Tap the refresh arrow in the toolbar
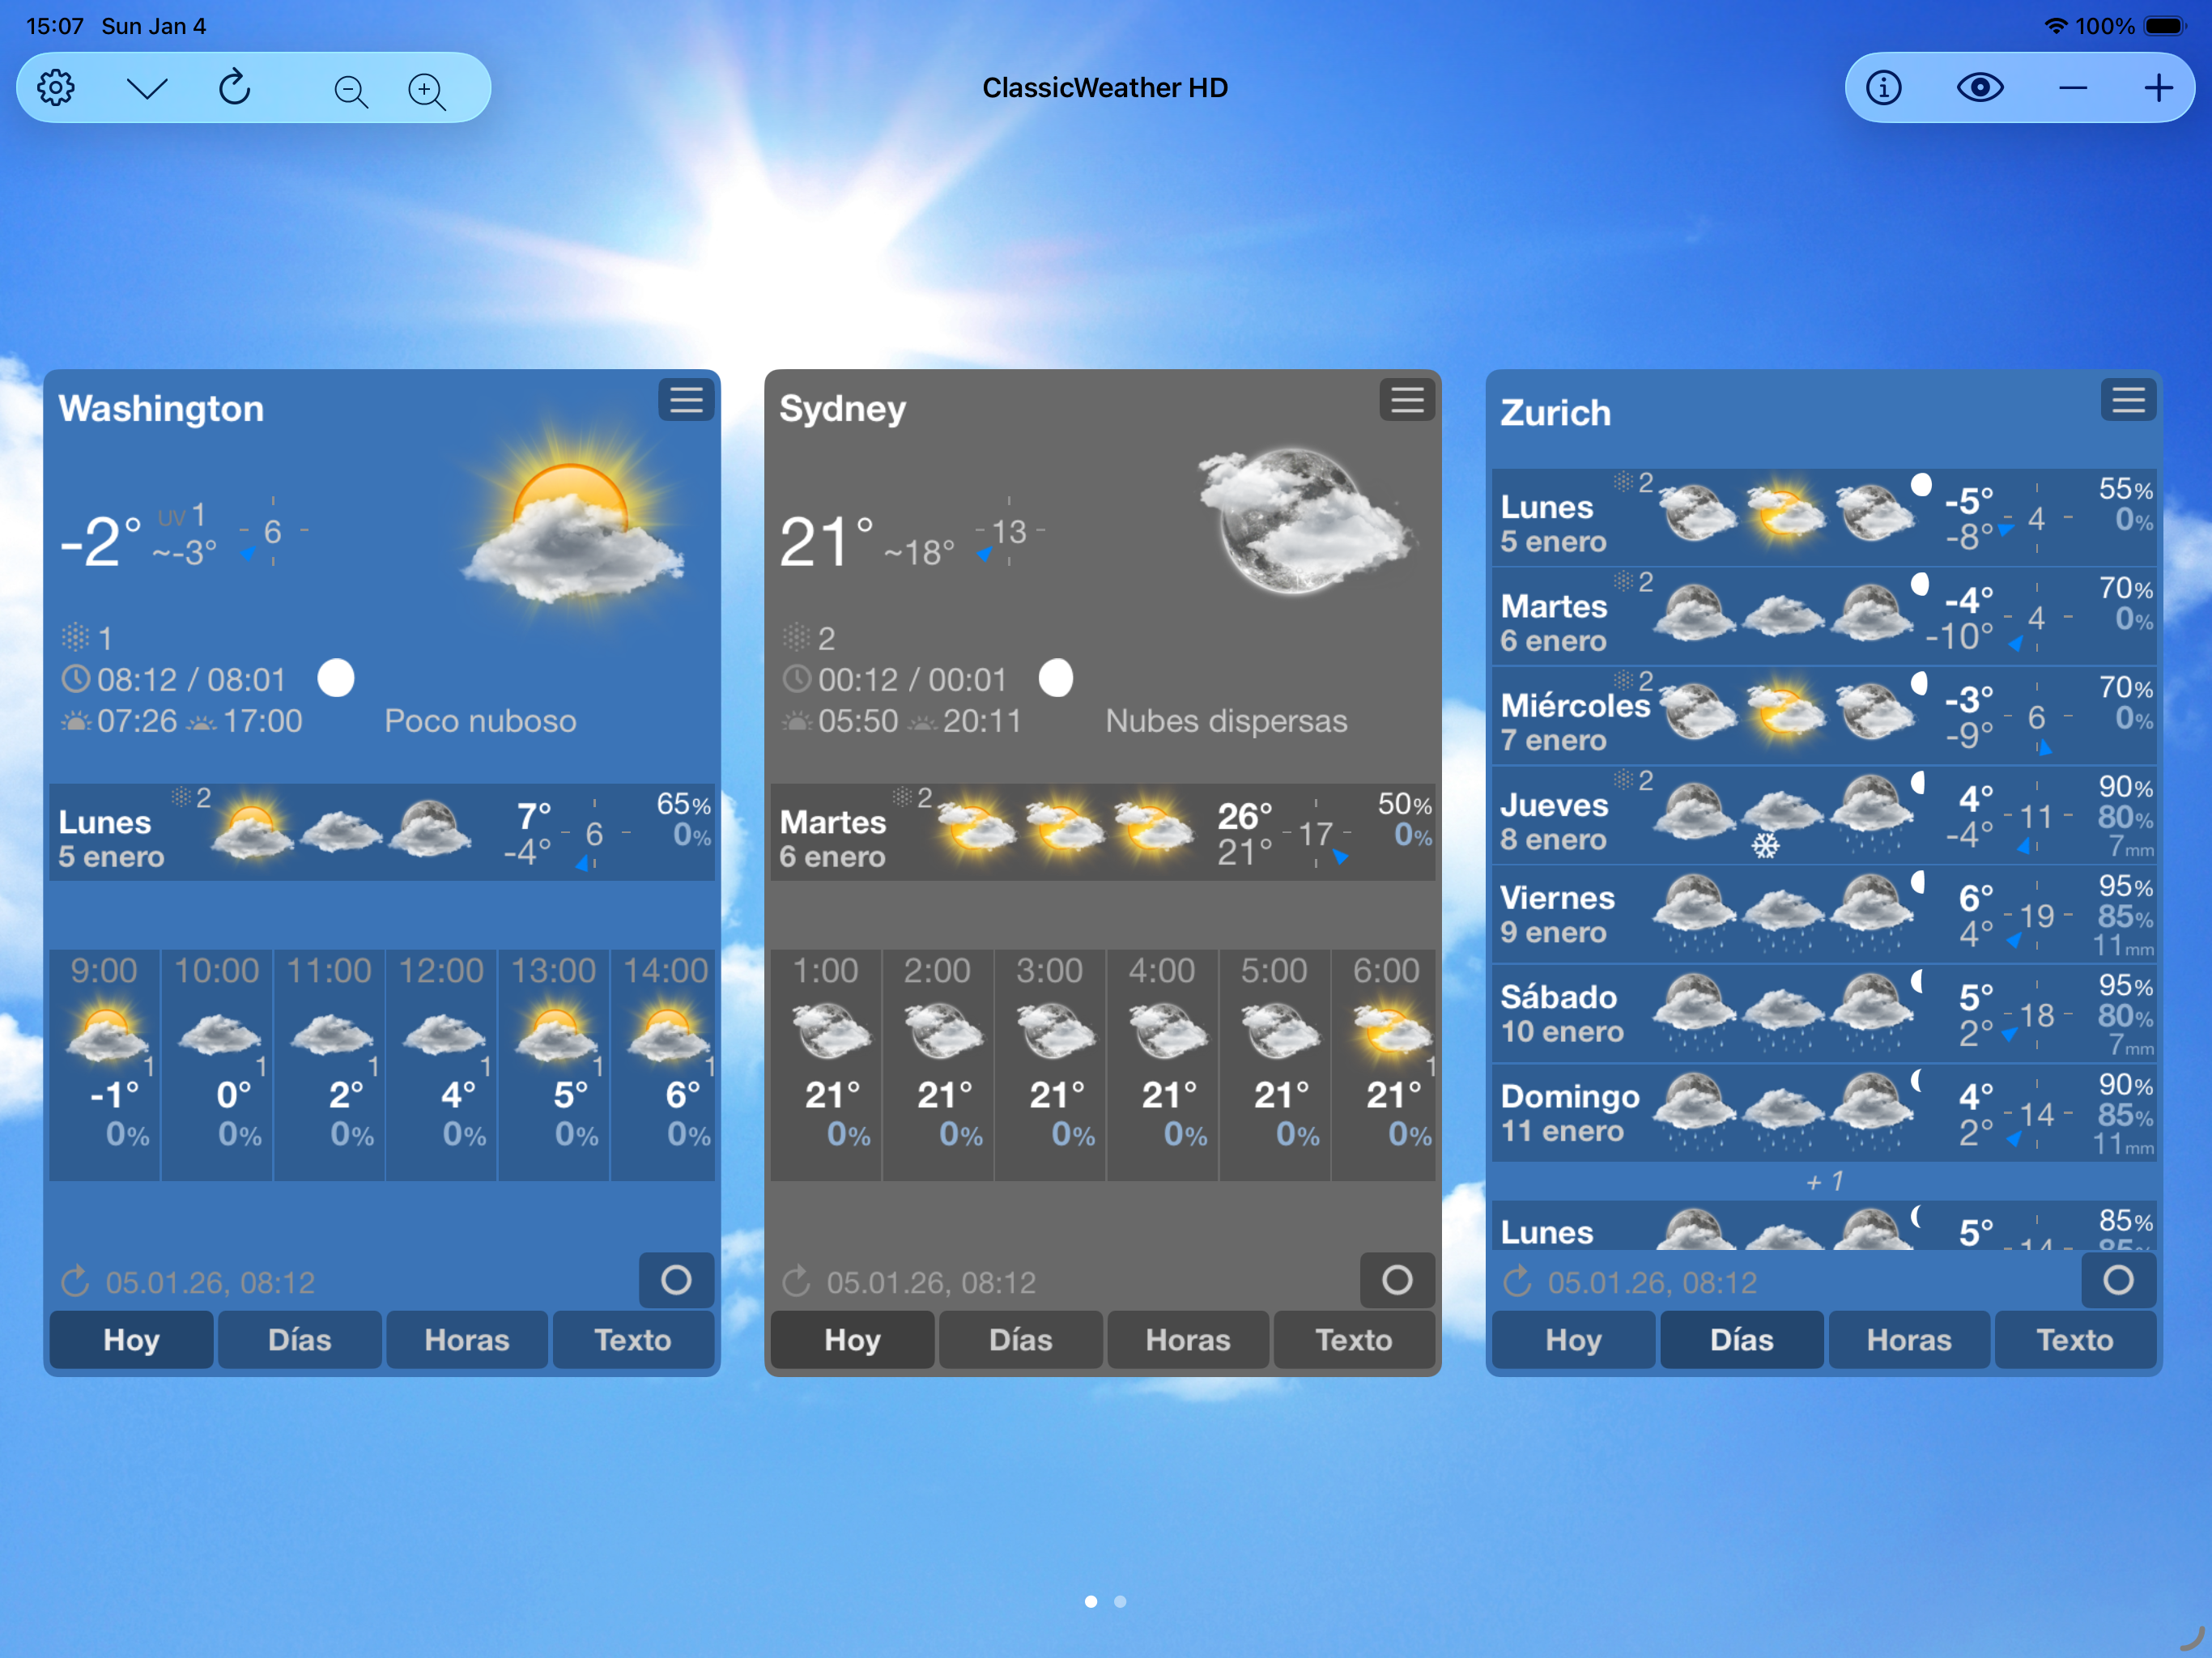This screenshot has width=2212, height=1658. click(234, 88)
